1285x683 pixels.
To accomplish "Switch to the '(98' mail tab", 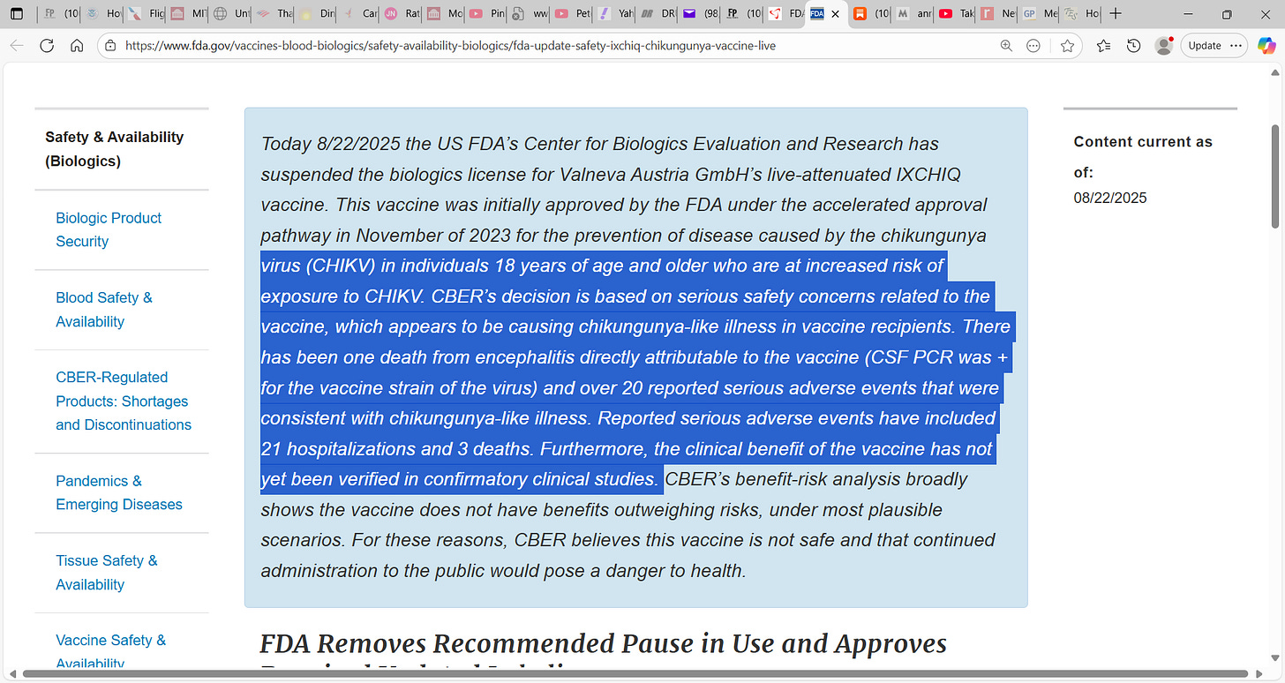I will [700, 14].
